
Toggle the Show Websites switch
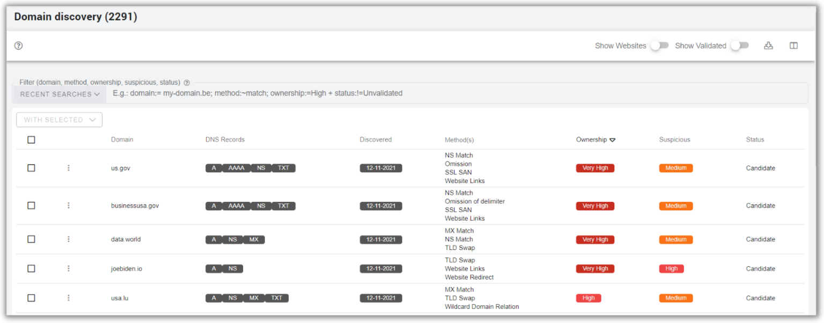[659, 46]
